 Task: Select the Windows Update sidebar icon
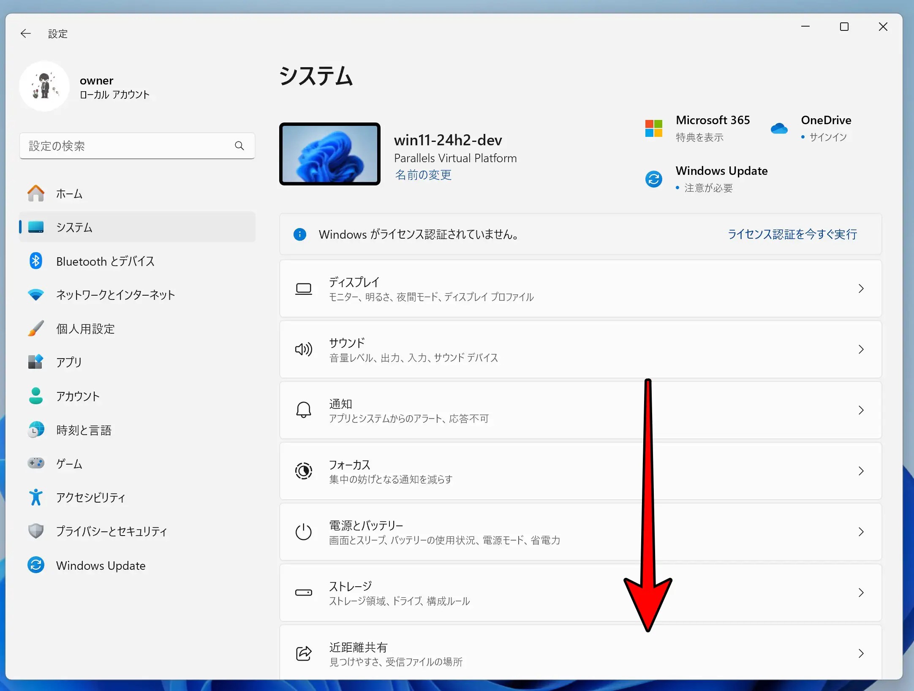pyautogui.click(x=36, y=565)
